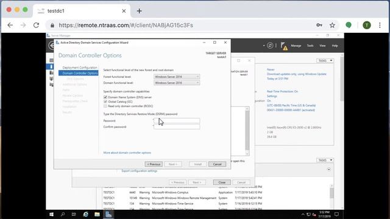The image size is (390, 219).
Task: Click Server Manager taskbar icon
Action: tap(108, 214)
